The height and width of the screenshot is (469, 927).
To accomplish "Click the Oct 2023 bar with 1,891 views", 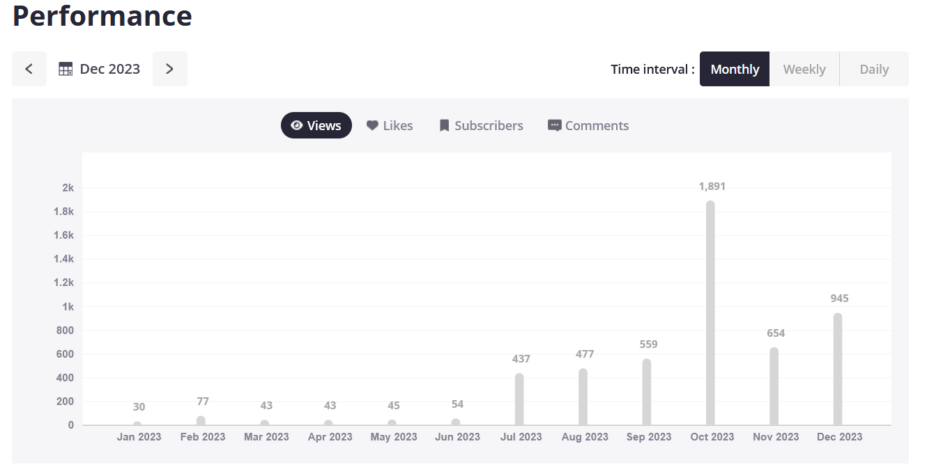I will 710,313.
